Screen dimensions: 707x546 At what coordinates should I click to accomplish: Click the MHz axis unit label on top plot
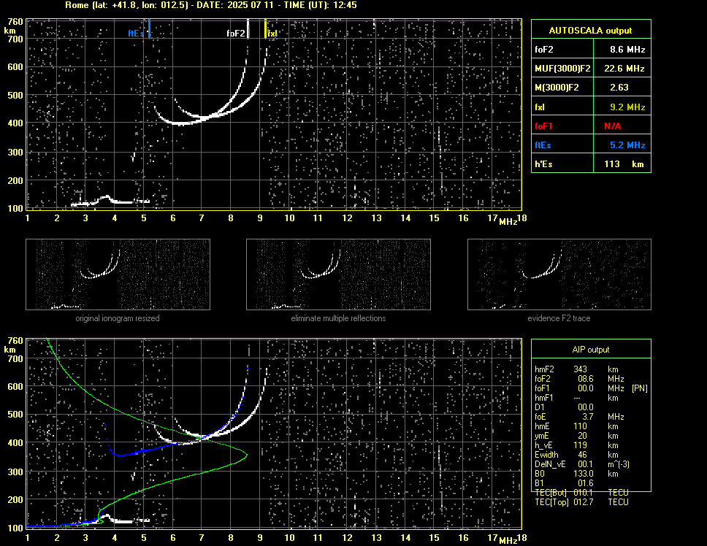pos(508,222)
